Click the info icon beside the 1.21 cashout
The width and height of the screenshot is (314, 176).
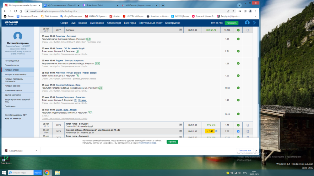(216, 131)
